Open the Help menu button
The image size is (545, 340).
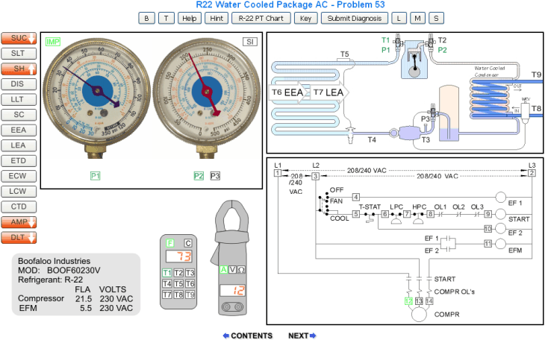(190, 18)
